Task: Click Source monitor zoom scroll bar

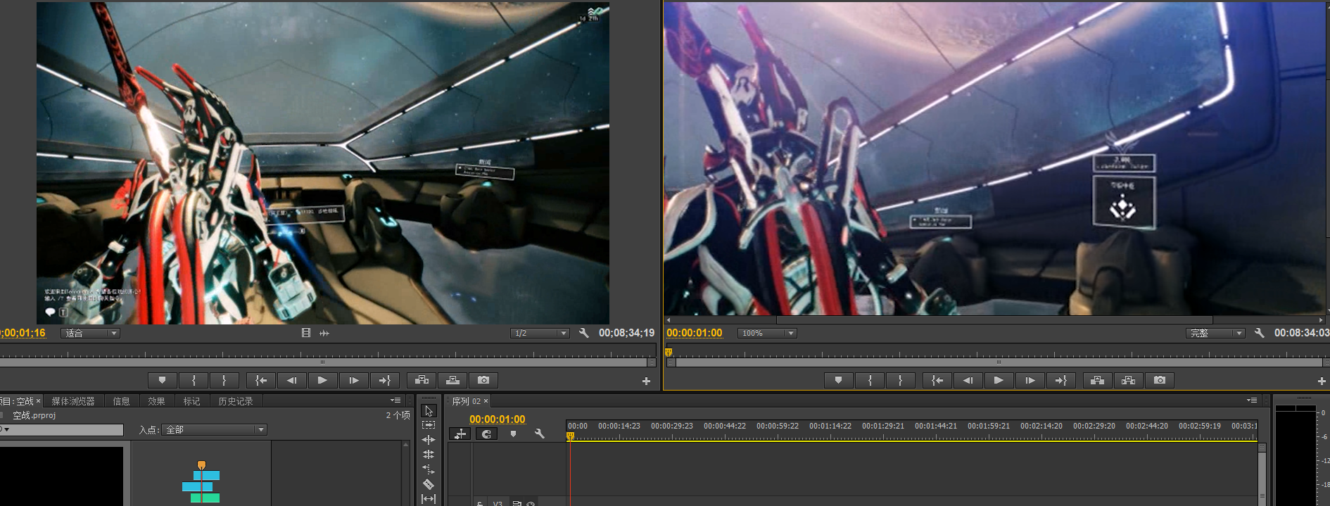Action: click(323, 362)
